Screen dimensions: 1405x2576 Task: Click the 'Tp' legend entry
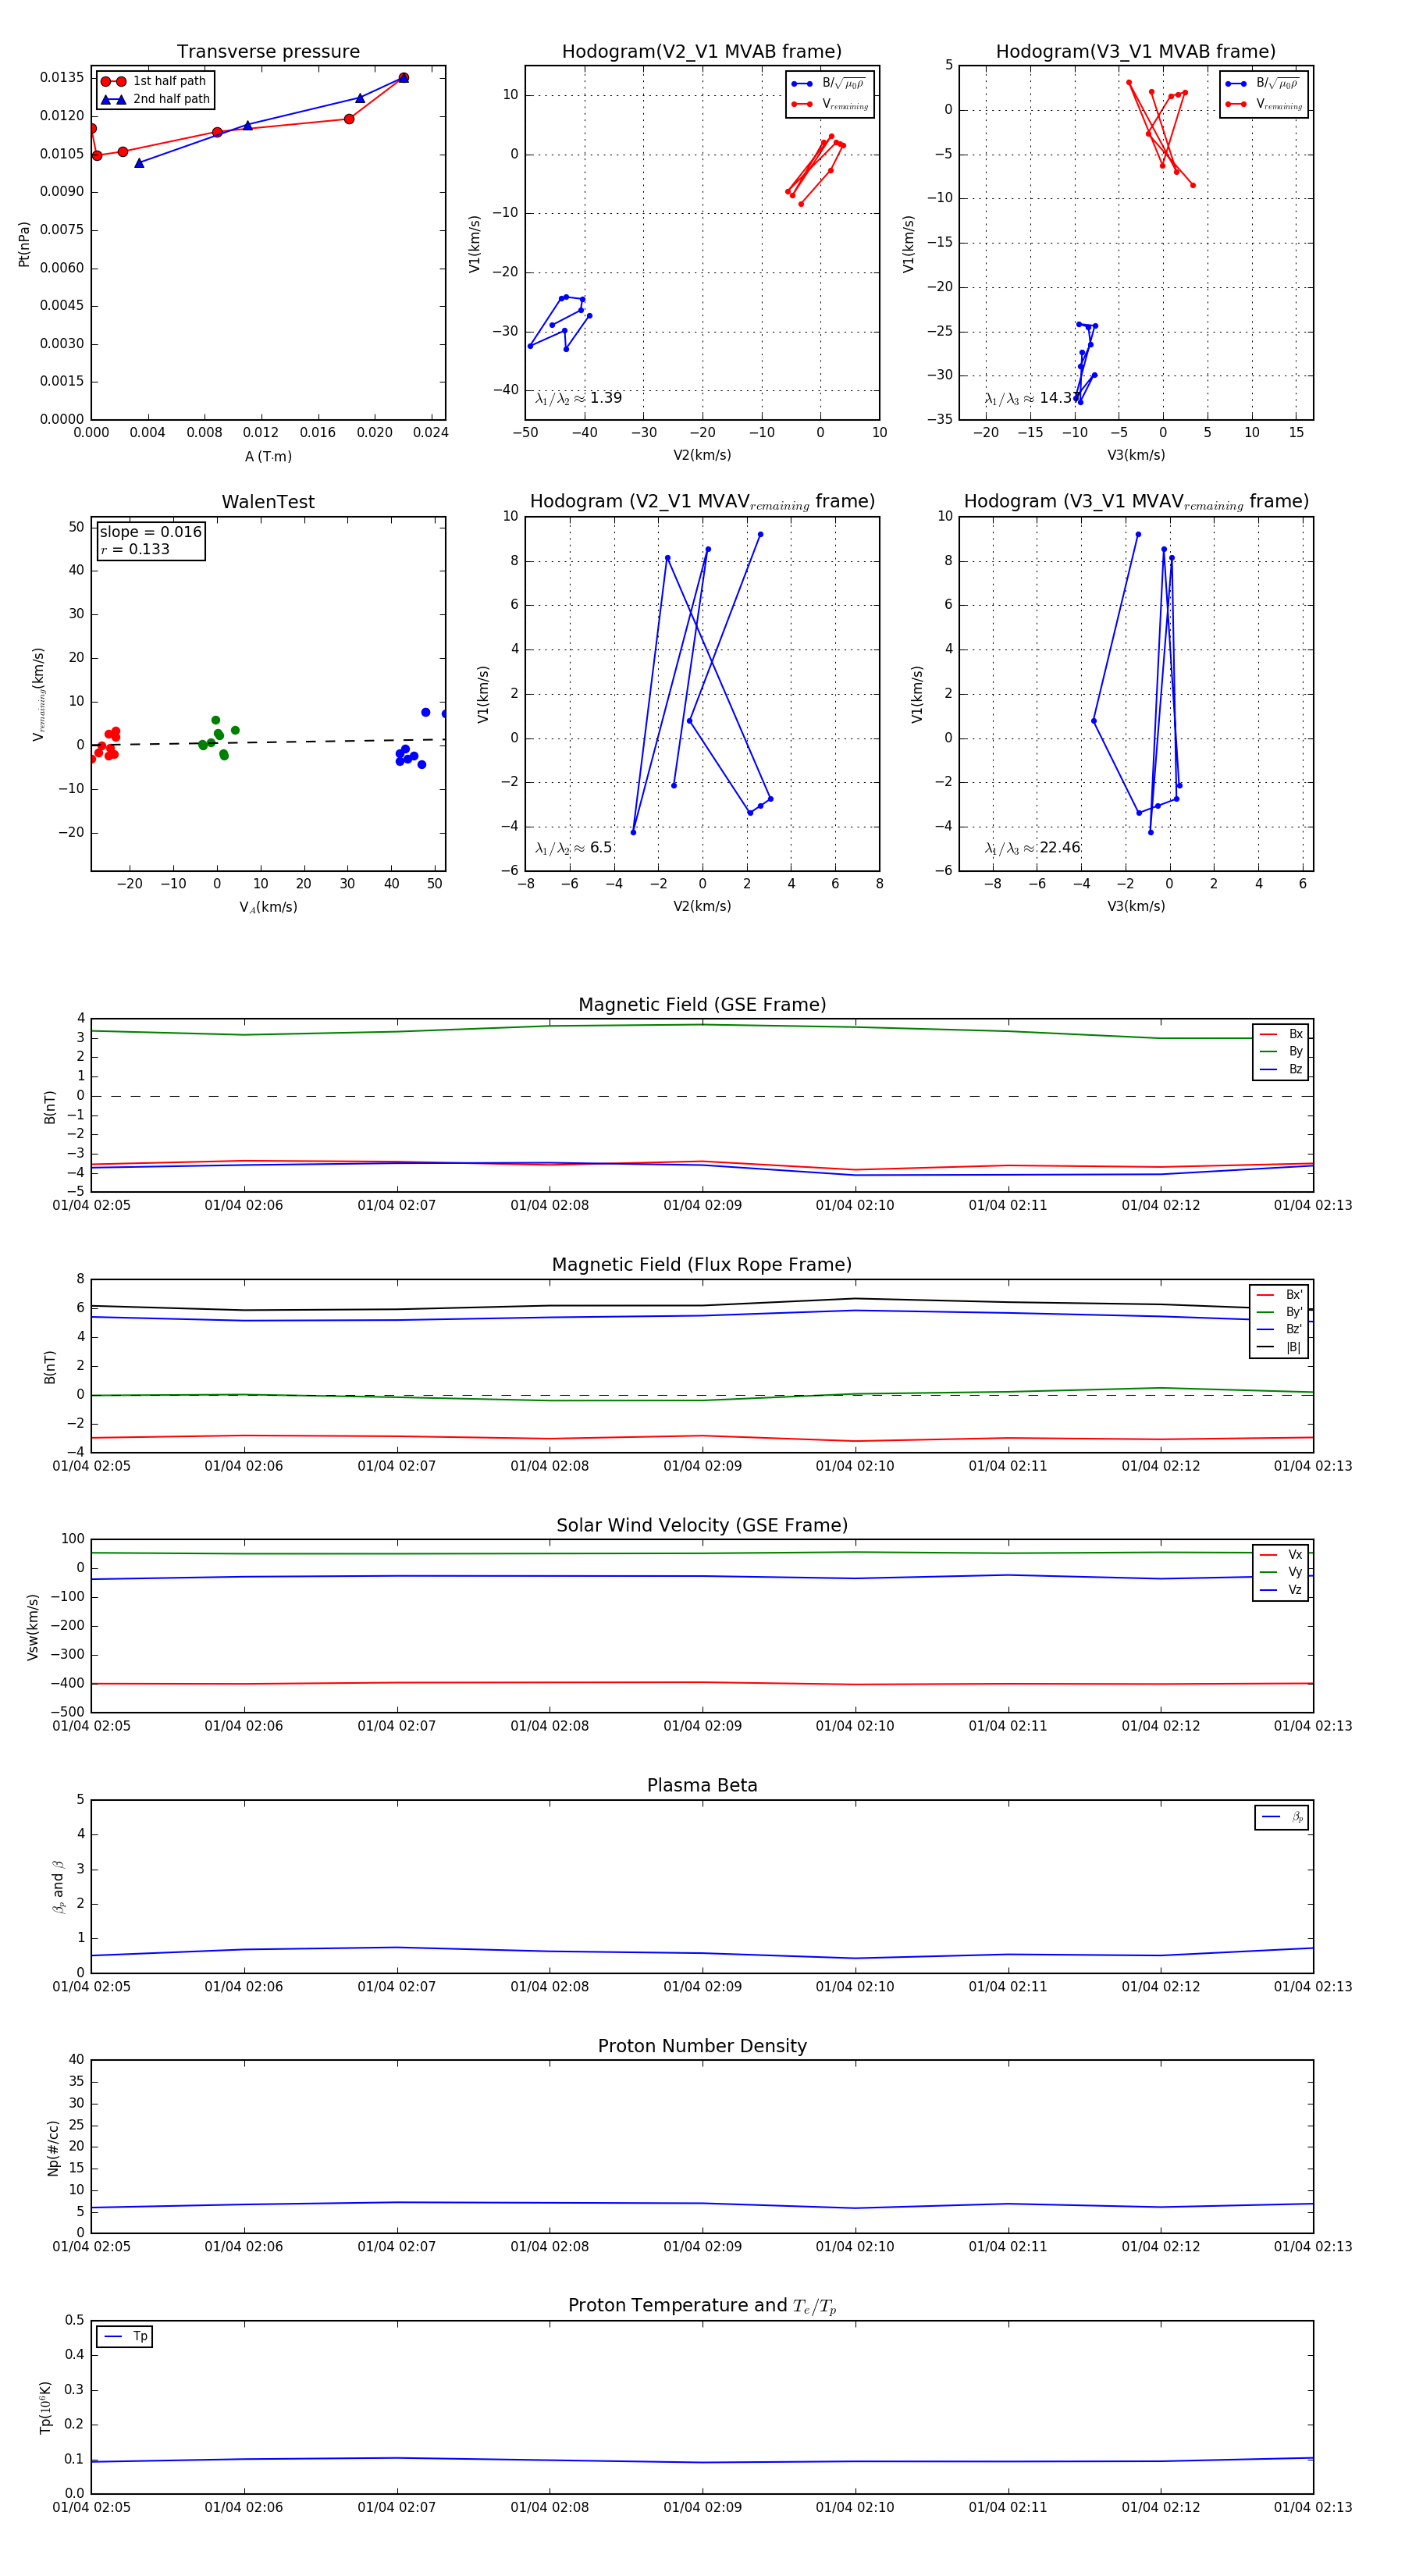tap(125, 2336)
